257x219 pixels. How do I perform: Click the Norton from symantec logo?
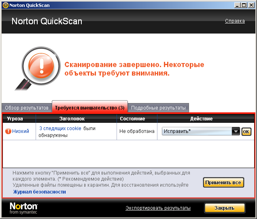click(x=23, y=208)
